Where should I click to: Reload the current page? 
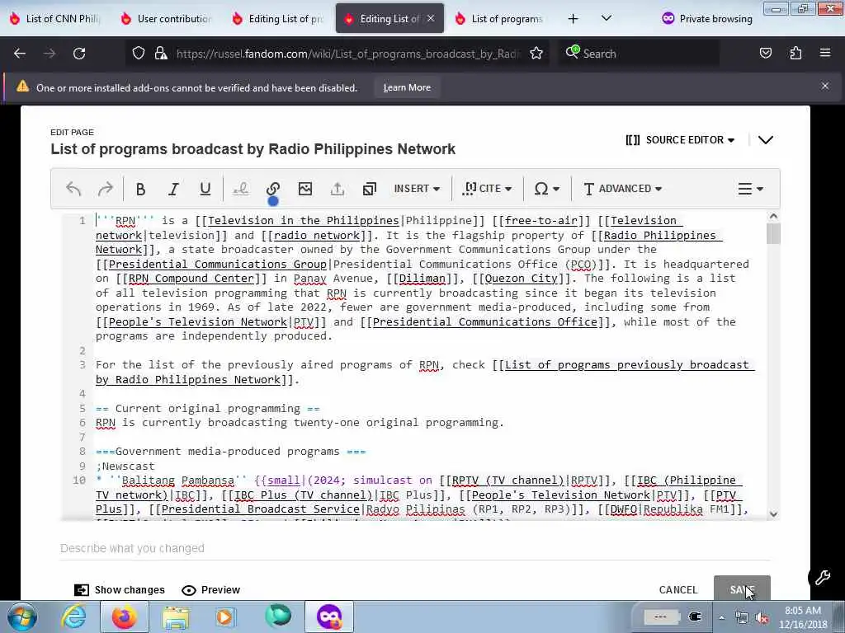(79, 54)
